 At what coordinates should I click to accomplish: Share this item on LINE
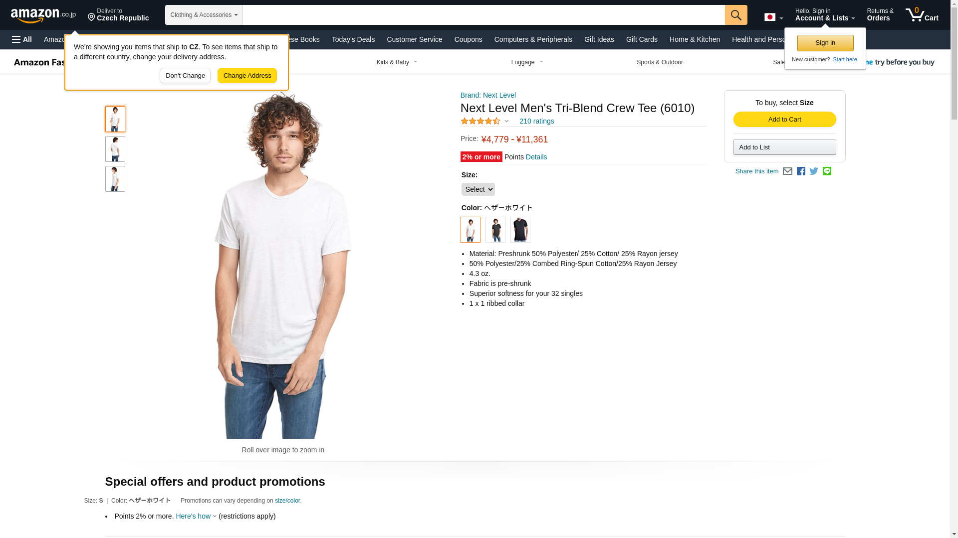(x=827, y=171)
